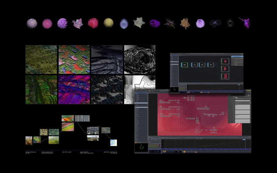
Task: Select the topmost pink preview output node
Action: [225, 61]
